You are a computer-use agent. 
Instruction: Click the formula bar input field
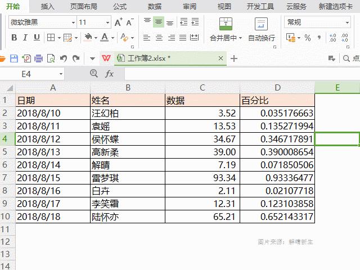(242, 74)
